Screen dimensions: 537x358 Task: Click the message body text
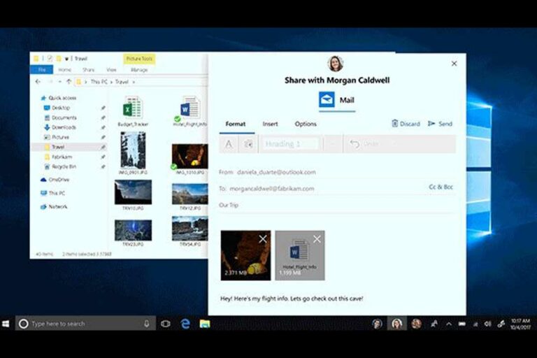292,299
